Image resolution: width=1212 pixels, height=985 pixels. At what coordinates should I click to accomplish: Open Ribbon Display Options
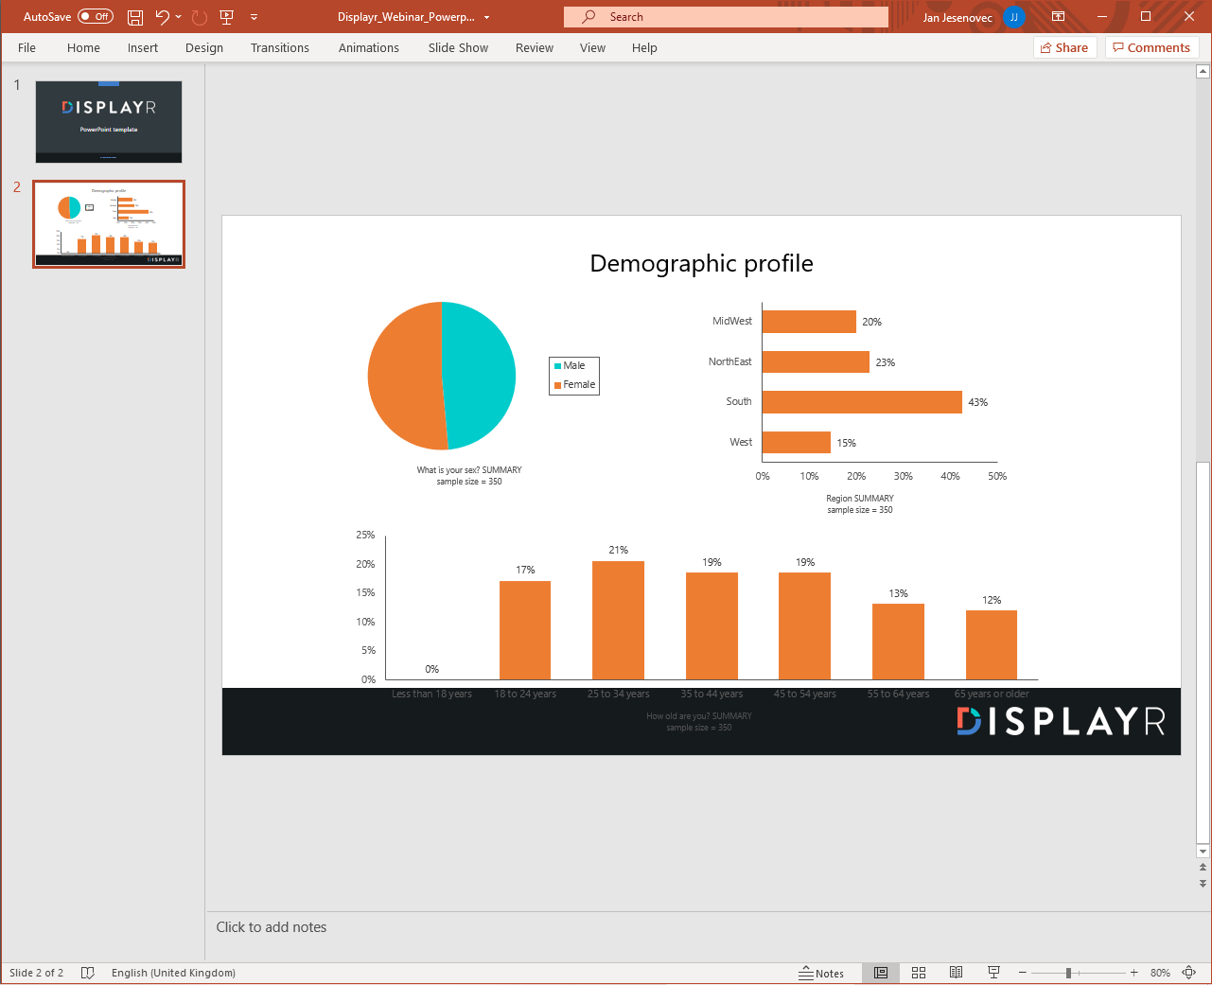1058,17
